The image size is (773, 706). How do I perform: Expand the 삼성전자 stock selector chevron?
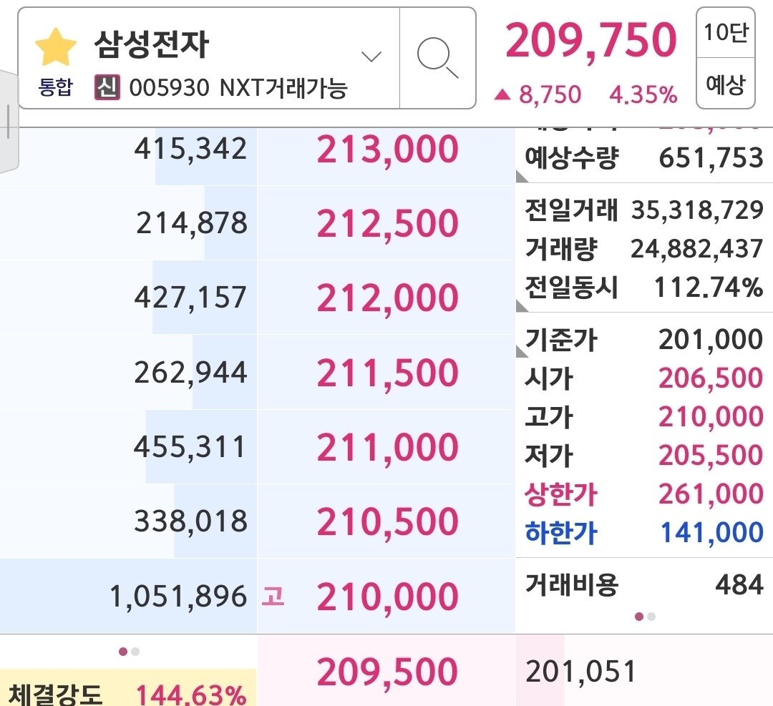click(x=371, y=57)
